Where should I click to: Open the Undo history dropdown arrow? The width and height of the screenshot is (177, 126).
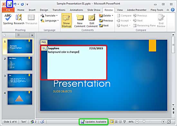[18, 4]
